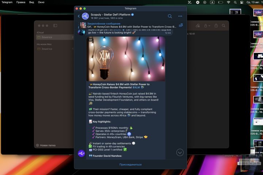Screen dimensions: 263x175
Task: Click the share icon in the Notes toolbar
Action: click(216, 26)
